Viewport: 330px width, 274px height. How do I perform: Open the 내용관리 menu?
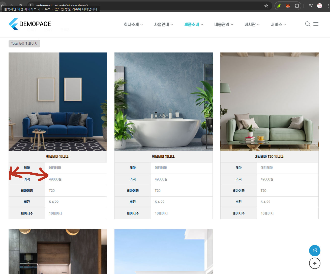tap(224, 24)
